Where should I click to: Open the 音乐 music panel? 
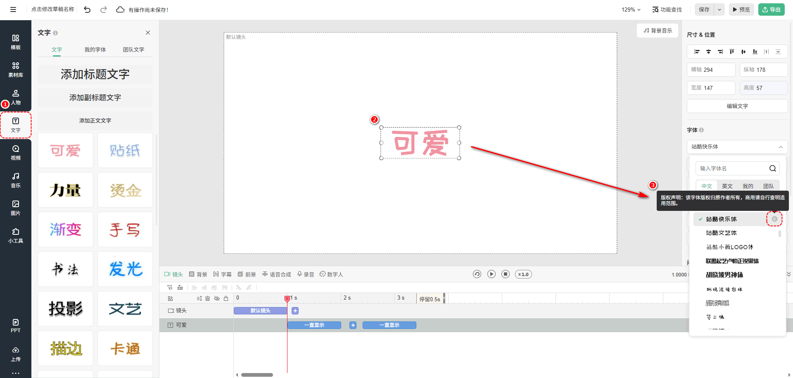(x=16, y=180)
